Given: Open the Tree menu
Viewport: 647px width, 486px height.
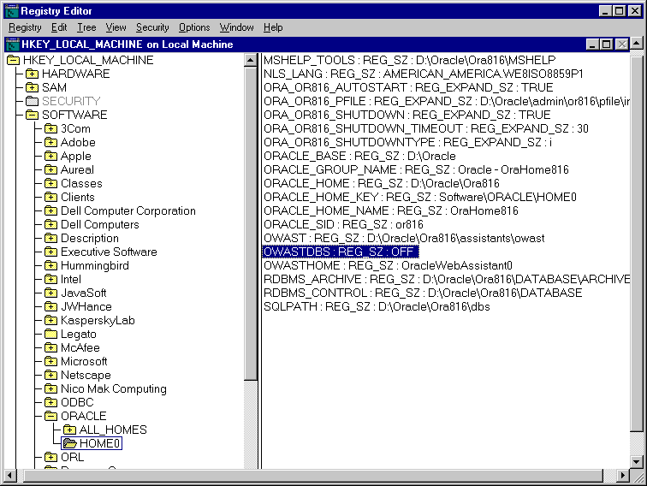Looking at the screenshot, I should click(x=86, y=27).
